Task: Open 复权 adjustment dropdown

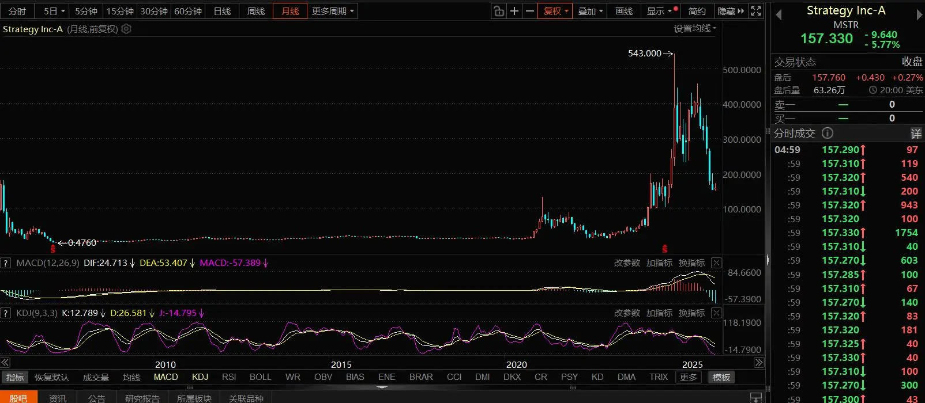Action: (555, 11)
